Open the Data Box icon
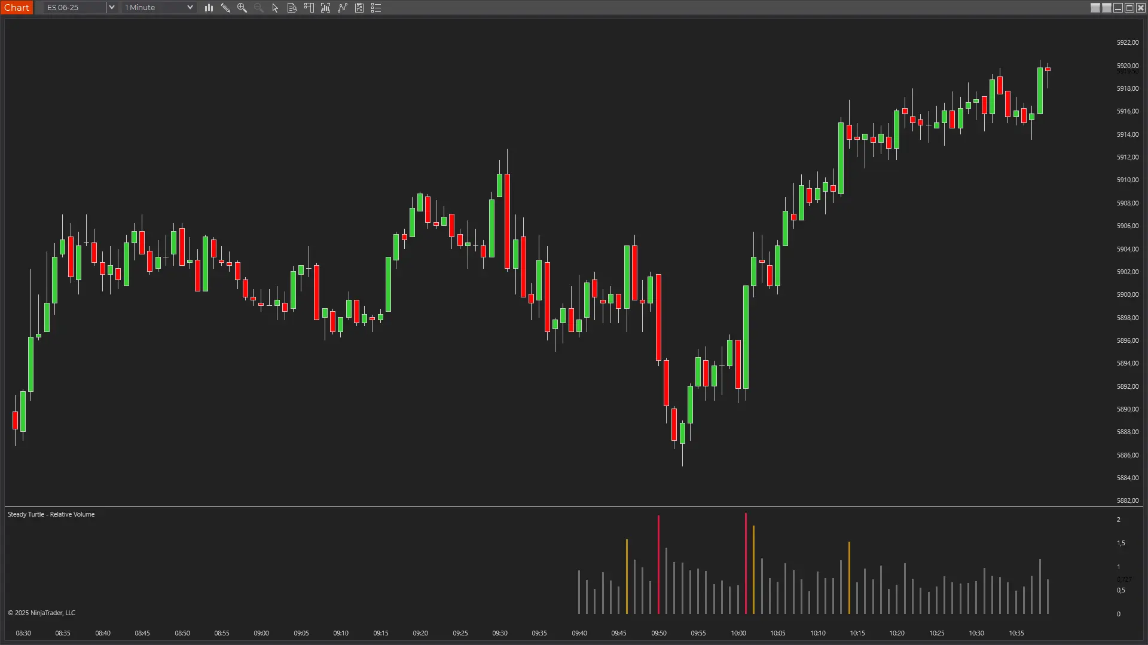 click(292, 8)
